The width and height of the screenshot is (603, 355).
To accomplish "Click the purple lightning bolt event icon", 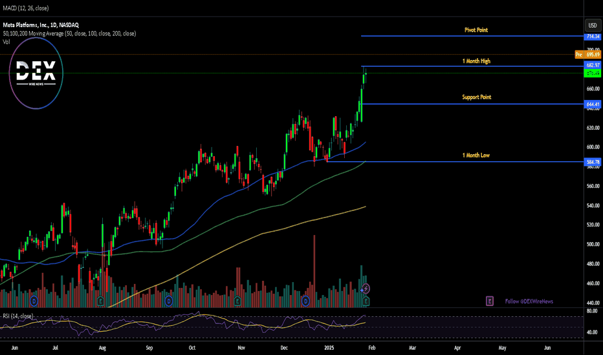I will click(366, 289).
